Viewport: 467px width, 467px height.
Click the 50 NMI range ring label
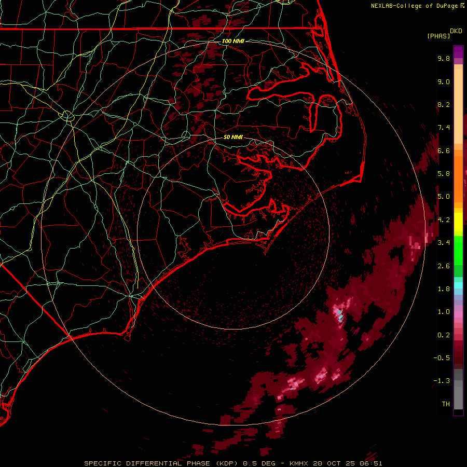tap(233, 137)
